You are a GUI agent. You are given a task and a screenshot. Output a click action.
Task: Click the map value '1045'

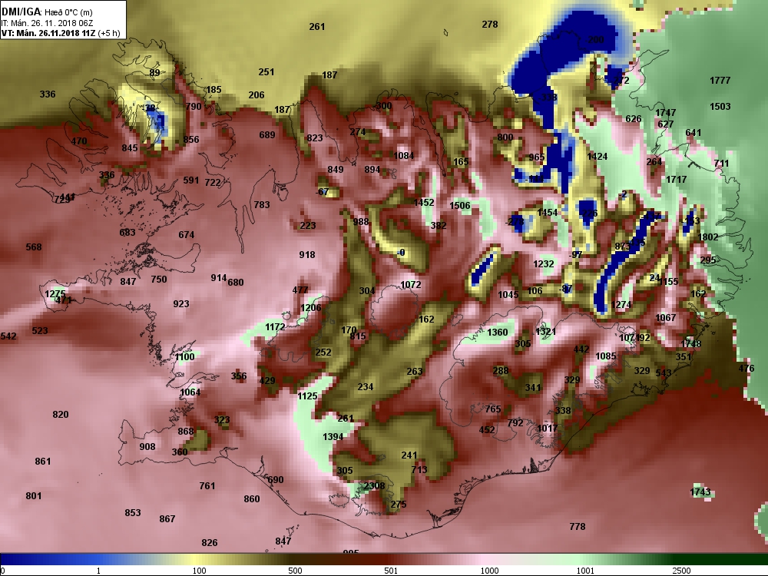[508, 294]
